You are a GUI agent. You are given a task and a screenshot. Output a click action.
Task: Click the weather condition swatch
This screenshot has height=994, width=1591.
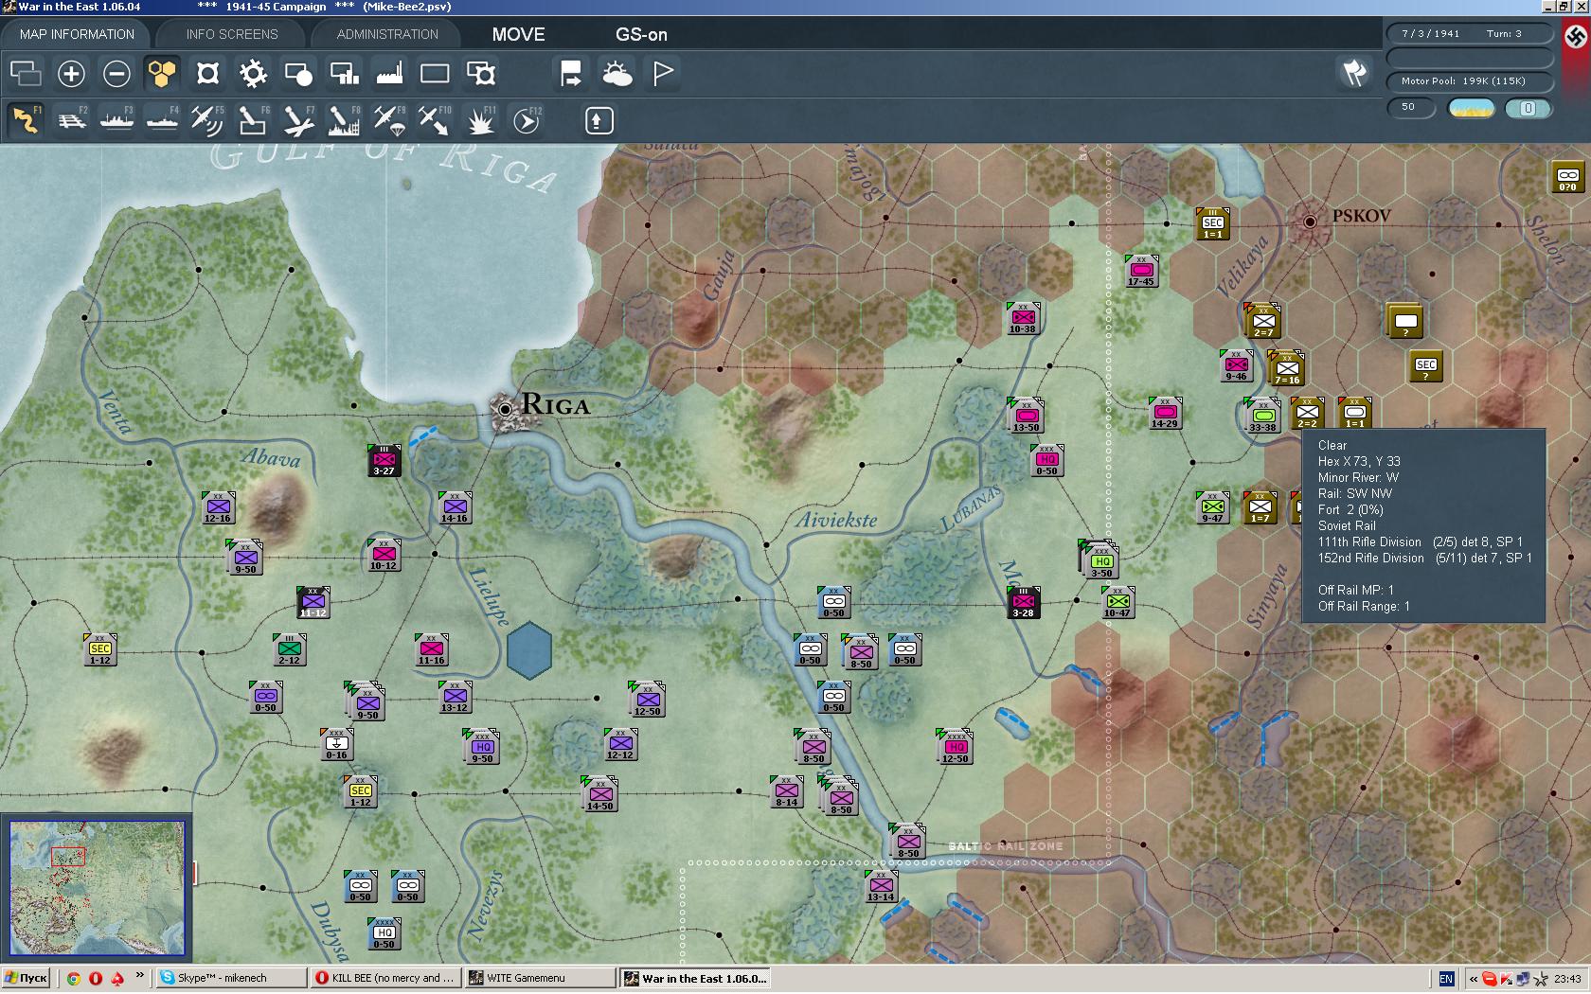click(1471, 108)
